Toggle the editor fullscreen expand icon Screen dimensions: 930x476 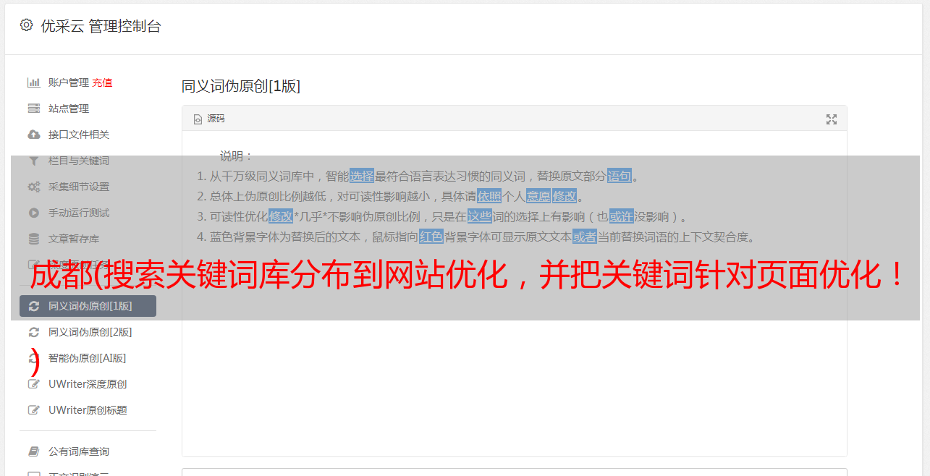[832, 119]
